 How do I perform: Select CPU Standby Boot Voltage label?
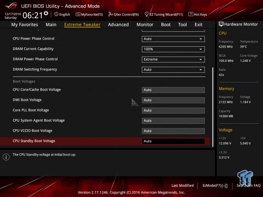[x=34, y=141]
